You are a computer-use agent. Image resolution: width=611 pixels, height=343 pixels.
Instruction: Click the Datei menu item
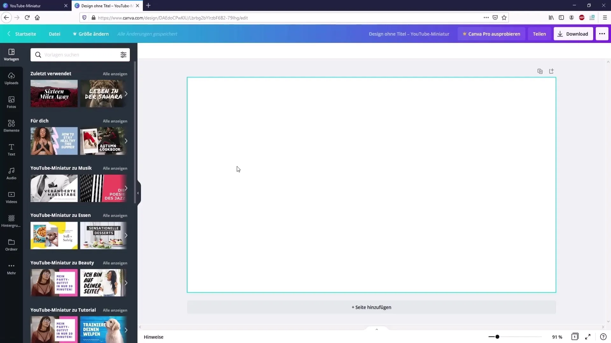54,34
